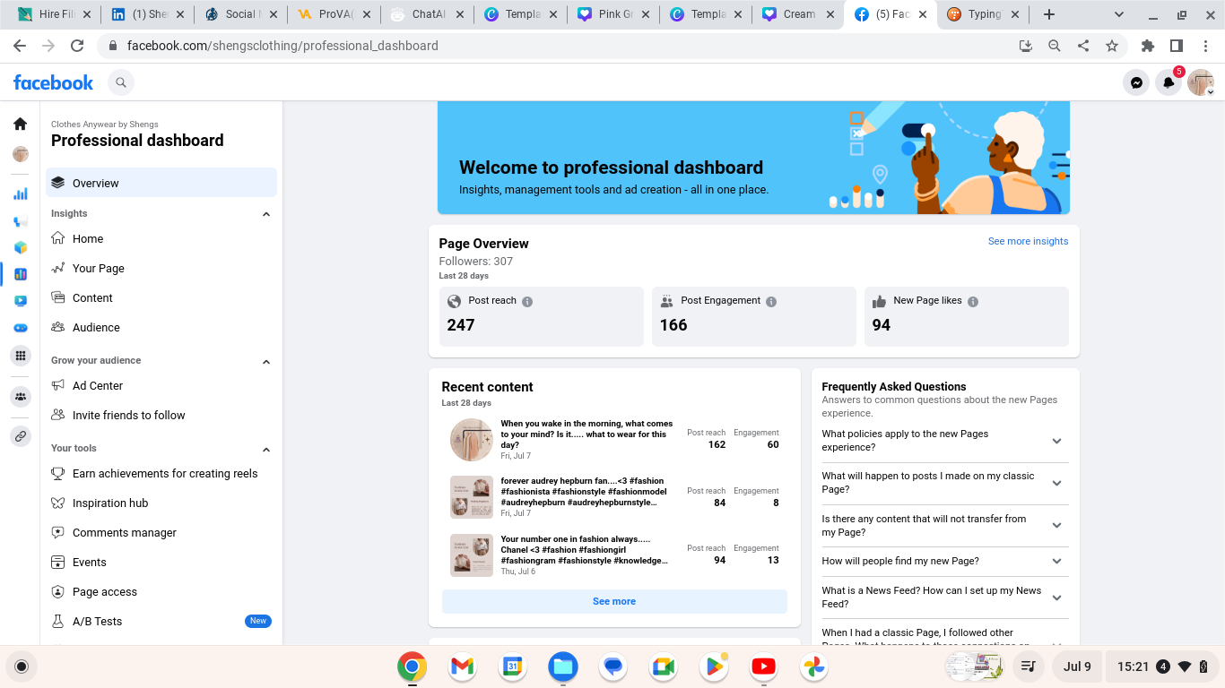Open the 'forever audrey hepburn fan' post thumbnail
The height and width of the screenshot is (688, 1225).
point(472,497)
